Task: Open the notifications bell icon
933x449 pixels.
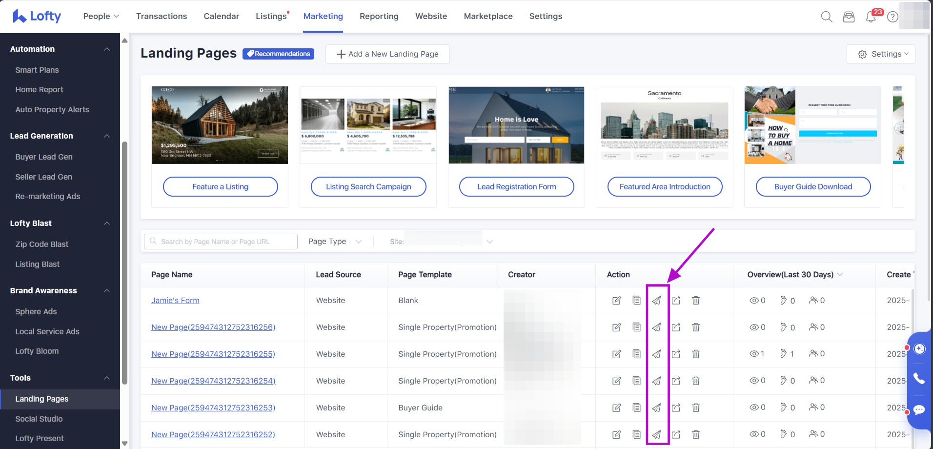Action: tap(871, 17)
